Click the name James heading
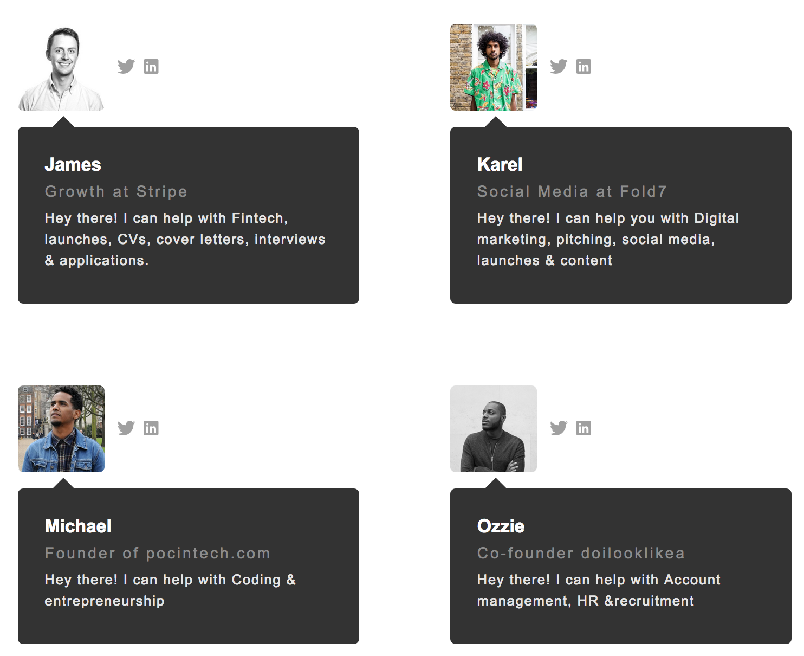The height and width of the screenshot is (656, 804). (x=73, y=164)
